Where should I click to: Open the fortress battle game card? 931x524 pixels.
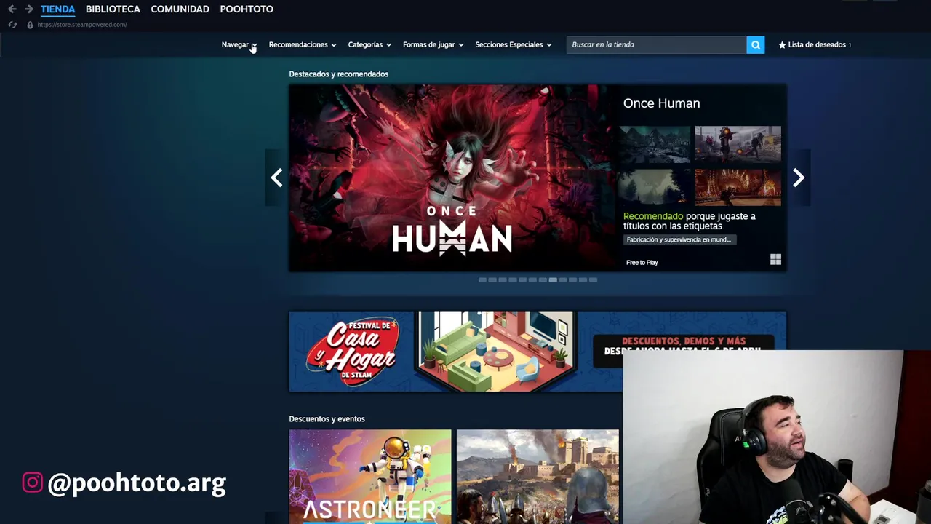click(538, 477)
